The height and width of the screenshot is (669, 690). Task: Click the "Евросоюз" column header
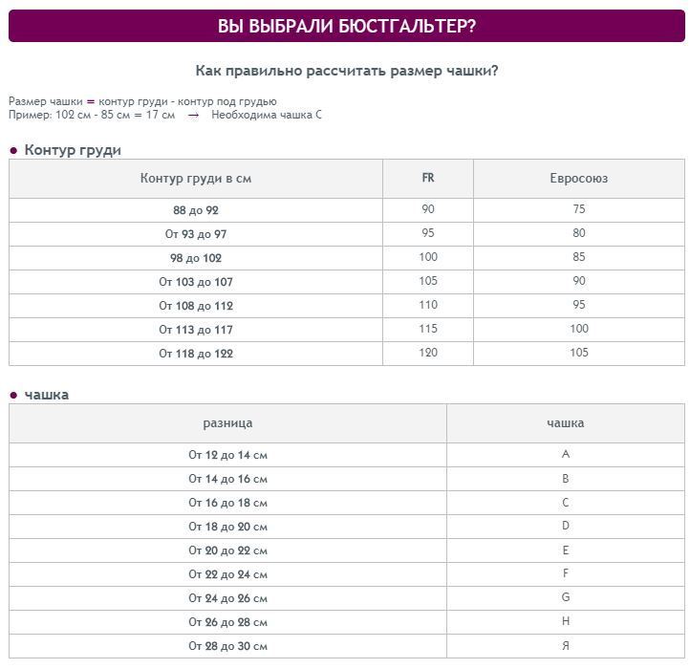tap(578, 179)
